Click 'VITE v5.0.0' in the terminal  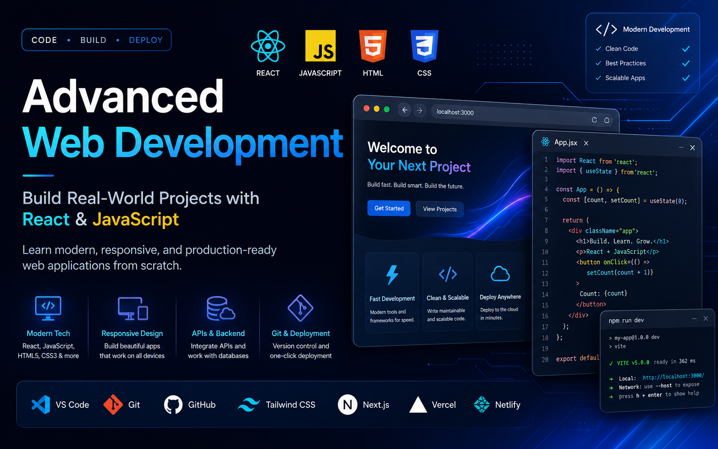pos(633,363)
